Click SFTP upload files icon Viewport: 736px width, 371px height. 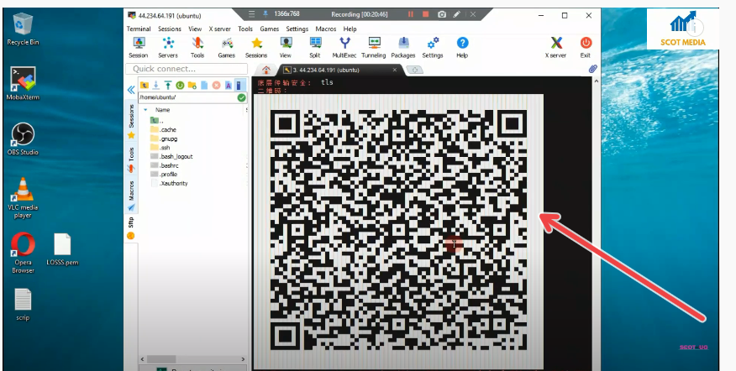(x=167, y=85)
